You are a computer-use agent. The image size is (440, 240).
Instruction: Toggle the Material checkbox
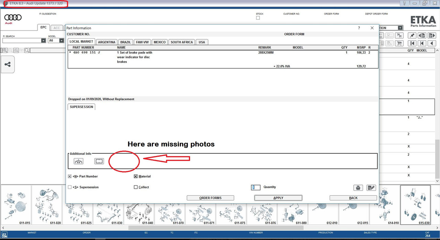136,176
